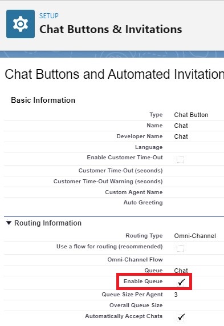
Task: Click the Setup gear icon
Action: (21, 24)
